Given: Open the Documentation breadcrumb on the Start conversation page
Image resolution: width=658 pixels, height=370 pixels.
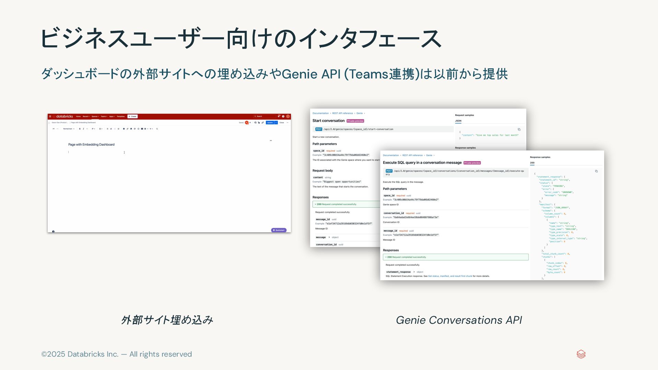Looking at the screenshot, I should [321, 113].
